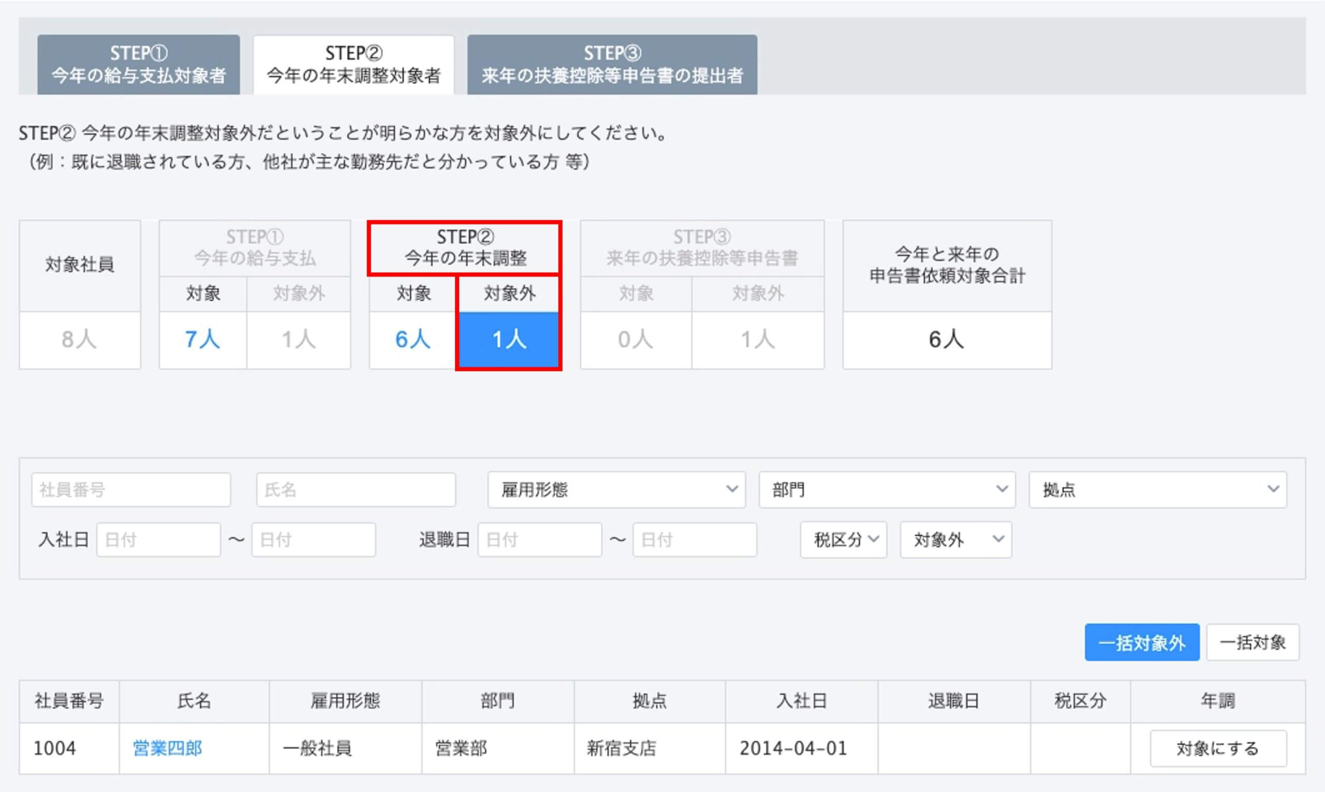Click the 入社日 start date field
Image resolution: width=1325 pixels, height=792 pixels.
(x=158, y=539)
